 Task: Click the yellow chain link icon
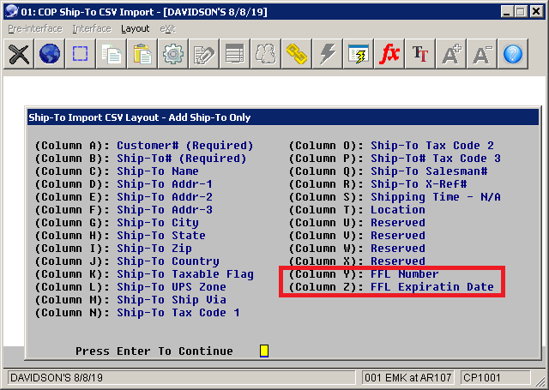[x=297, y=54]
